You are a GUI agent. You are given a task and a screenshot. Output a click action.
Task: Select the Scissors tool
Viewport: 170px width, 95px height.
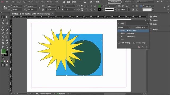(x=3, y=37)
